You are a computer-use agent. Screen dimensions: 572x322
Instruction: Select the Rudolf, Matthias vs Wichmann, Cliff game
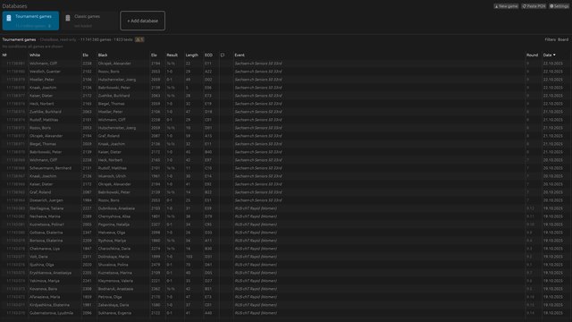point(286,120)
